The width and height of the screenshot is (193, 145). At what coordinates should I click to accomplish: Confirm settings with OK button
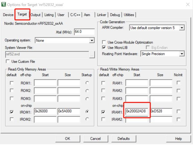point(68,139)
